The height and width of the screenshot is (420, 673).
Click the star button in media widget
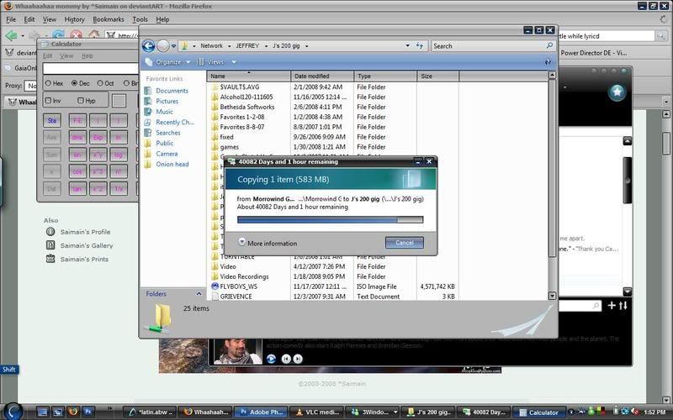pos(617,92)
